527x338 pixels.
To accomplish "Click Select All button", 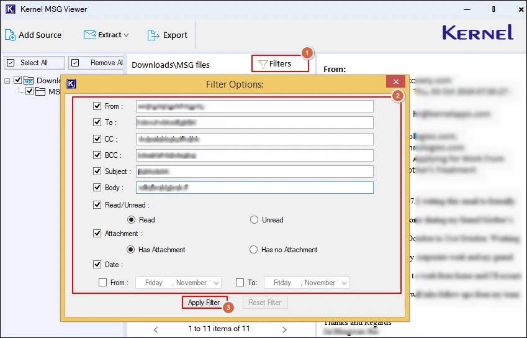I will (x=34, y=63).
